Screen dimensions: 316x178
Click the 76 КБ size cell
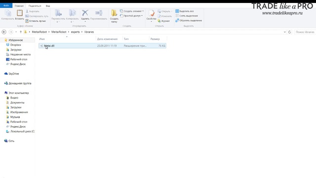[x=162, y=46]
